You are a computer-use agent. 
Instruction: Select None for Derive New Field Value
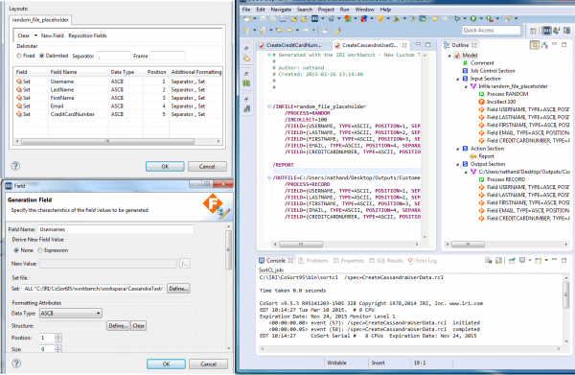click(x=16, y=250)
